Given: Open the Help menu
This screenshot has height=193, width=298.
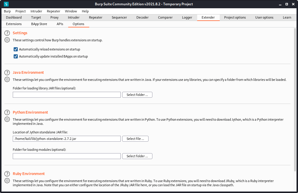Looking at the screenshot, I should (x=85, y=11).
